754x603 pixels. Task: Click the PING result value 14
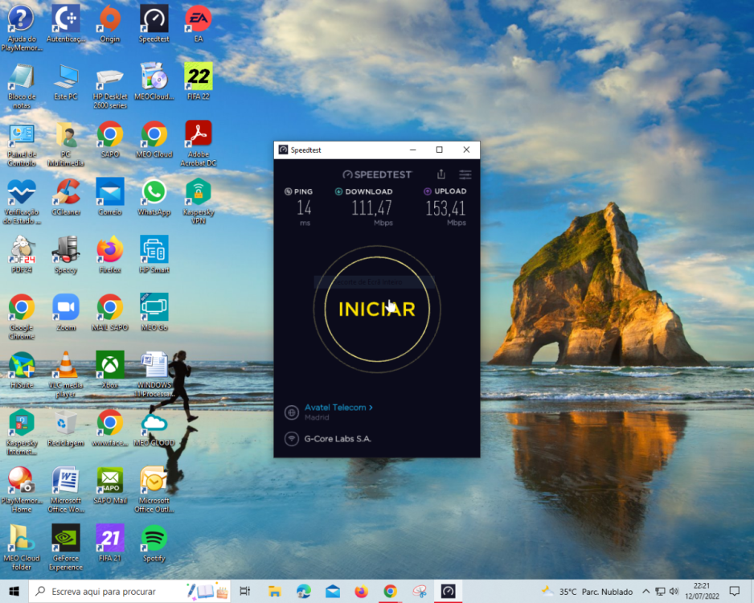(304, 208)
